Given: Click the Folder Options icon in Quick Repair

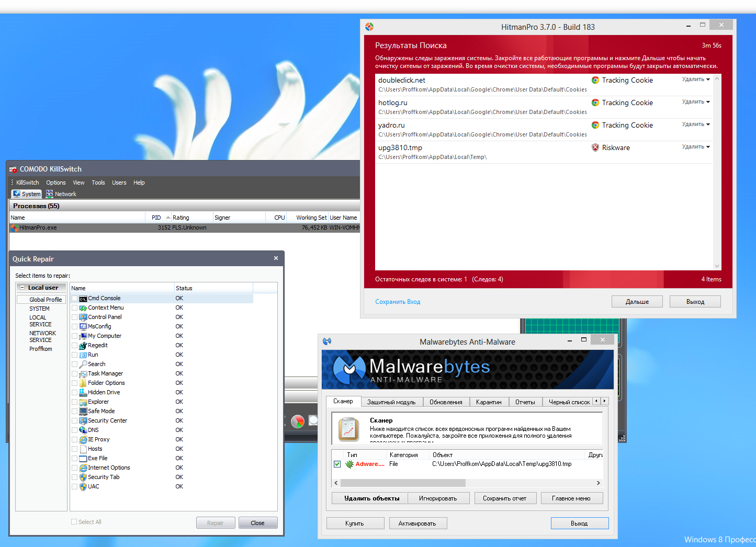Looking at the screenshot, I should point(83,383).
